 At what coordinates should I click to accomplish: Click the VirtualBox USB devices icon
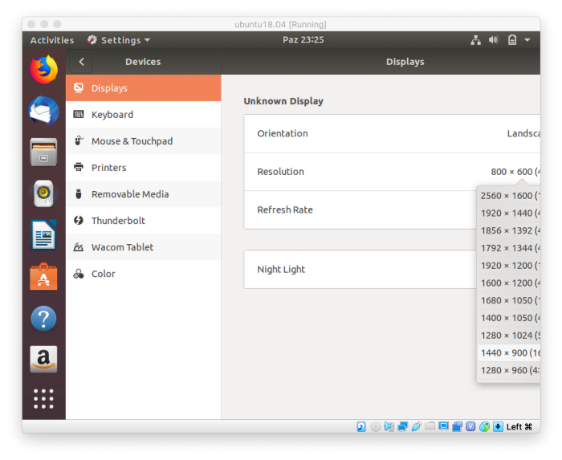pos(416,426)
